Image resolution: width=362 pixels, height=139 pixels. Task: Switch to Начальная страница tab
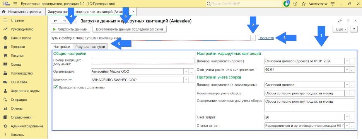point(22,12)
